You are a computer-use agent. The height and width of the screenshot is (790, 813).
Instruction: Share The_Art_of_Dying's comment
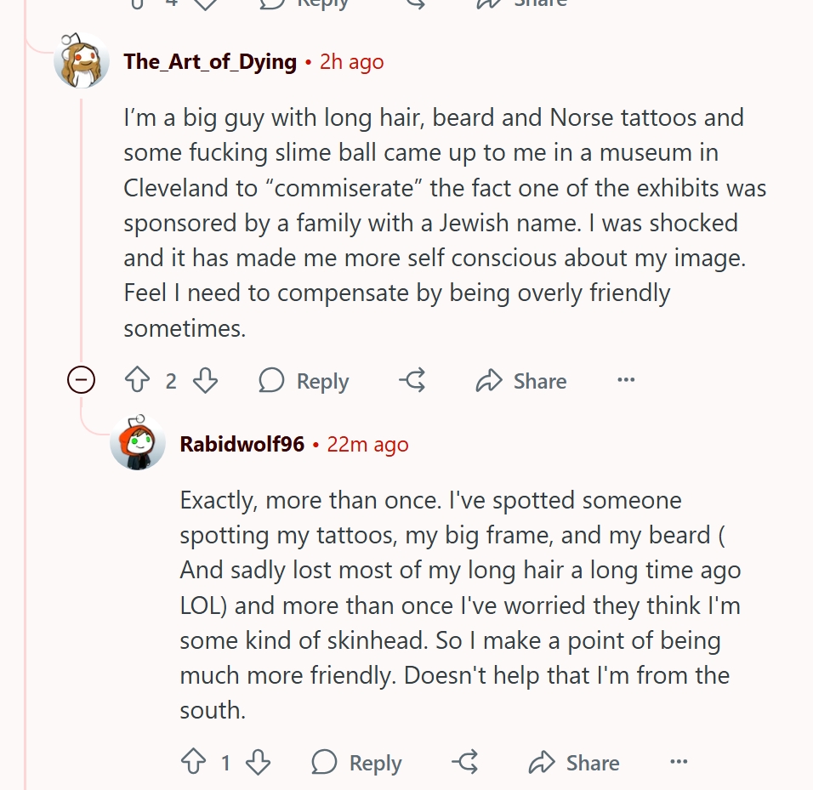521,381
